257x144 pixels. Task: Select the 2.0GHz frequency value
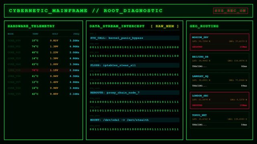(74, 52)
